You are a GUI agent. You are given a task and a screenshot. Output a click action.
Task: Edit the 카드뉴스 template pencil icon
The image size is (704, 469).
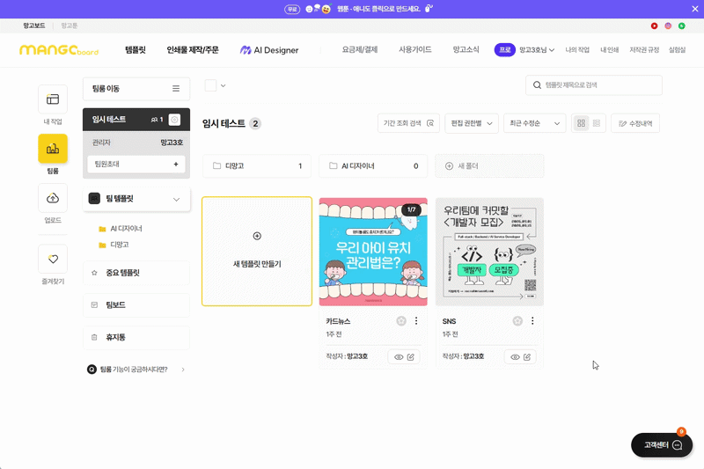pos(411,357)
